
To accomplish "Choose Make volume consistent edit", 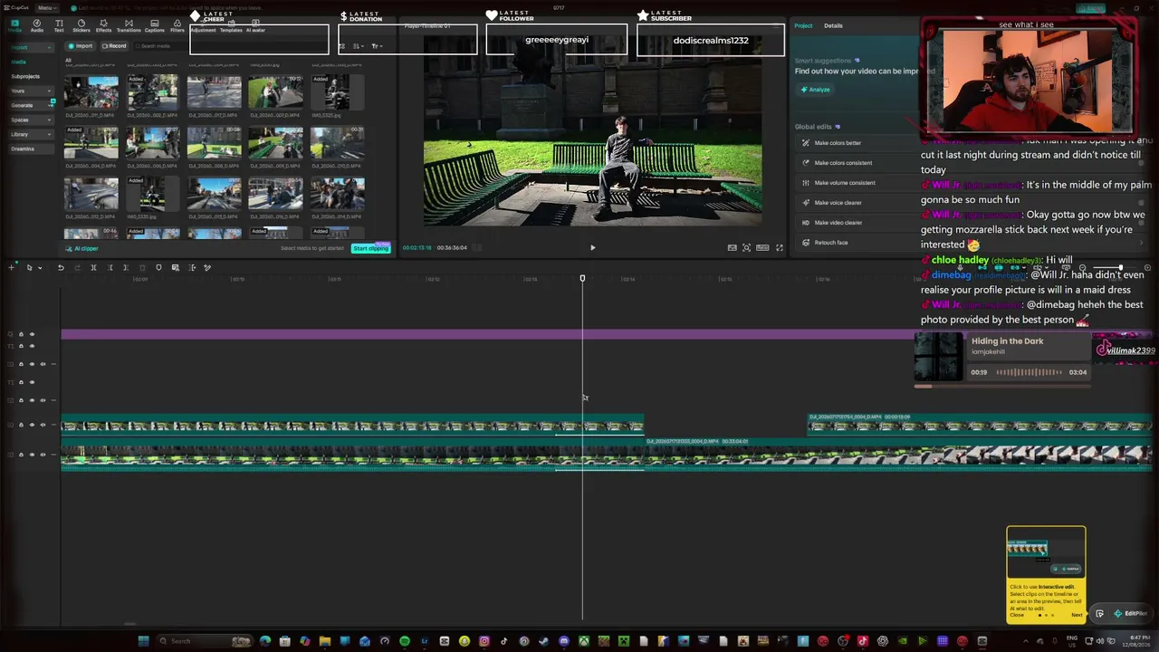I will click(x=844, y=183).
